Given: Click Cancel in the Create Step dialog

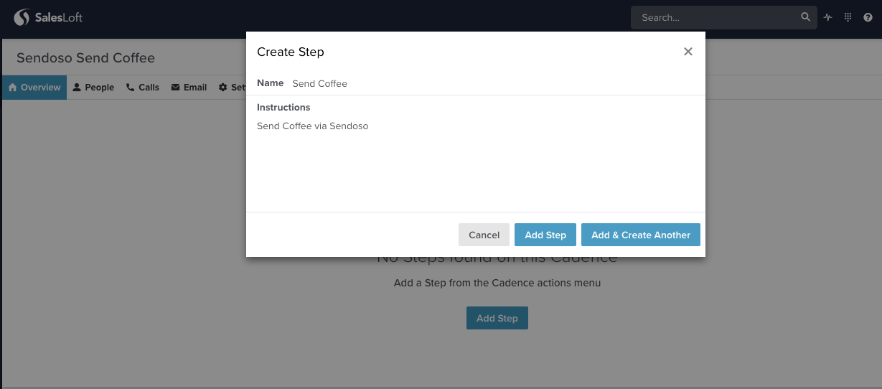Looking at the screenshot, I should (x=484, y=235).
